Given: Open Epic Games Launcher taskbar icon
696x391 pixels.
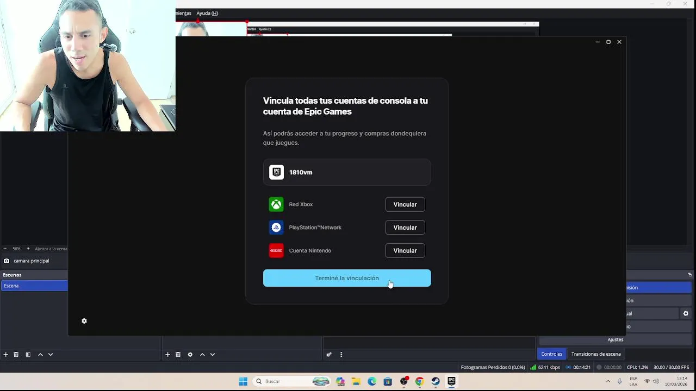Looking at the screenshot, I should pos(451,381).
